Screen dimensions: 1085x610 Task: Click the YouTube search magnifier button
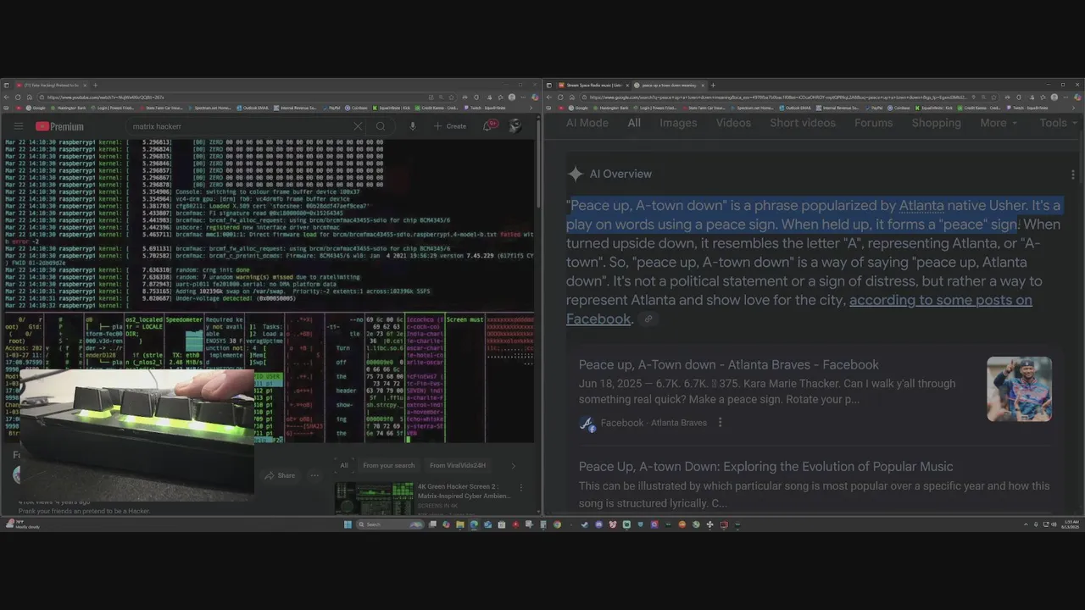click(x=381, y=126)
